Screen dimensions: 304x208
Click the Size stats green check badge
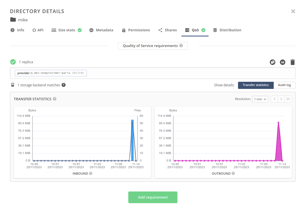click(80, 30)
